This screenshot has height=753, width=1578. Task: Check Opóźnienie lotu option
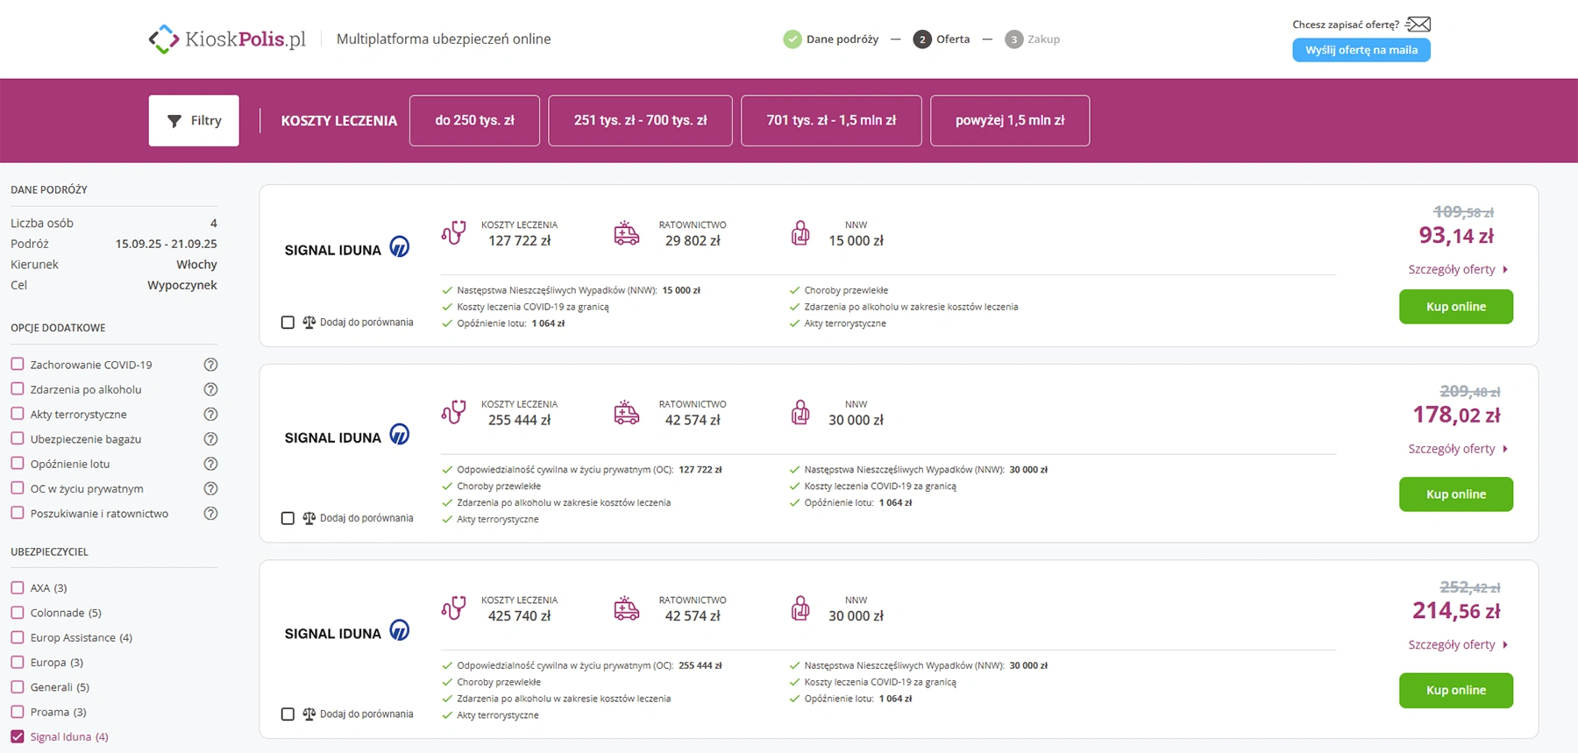pyautogui.click(x=18, y=463)
